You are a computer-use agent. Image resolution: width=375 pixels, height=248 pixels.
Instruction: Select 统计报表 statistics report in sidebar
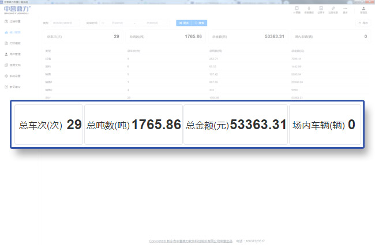click(16, 32)
